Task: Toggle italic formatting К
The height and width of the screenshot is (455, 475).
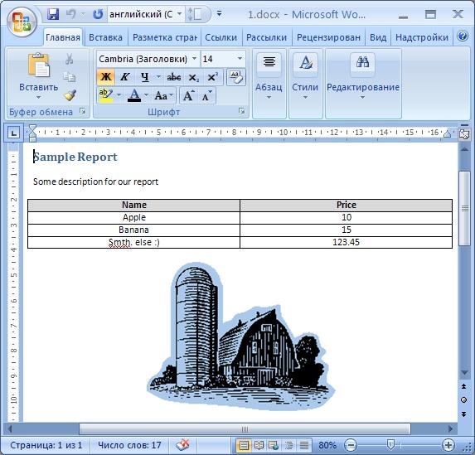Action: (x=125, y=77)
